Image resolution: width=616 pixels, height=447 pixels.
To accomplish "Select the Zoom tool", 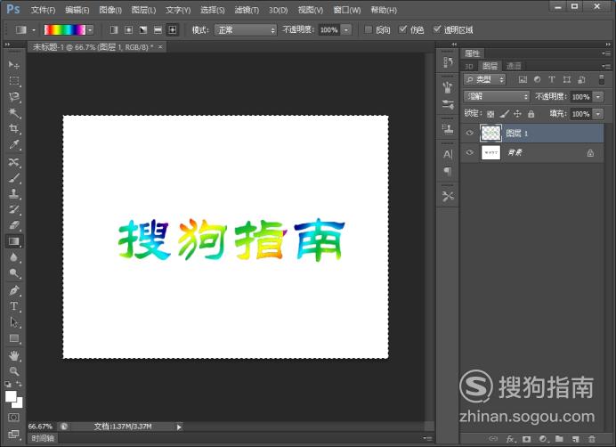I will click(14, 371).
